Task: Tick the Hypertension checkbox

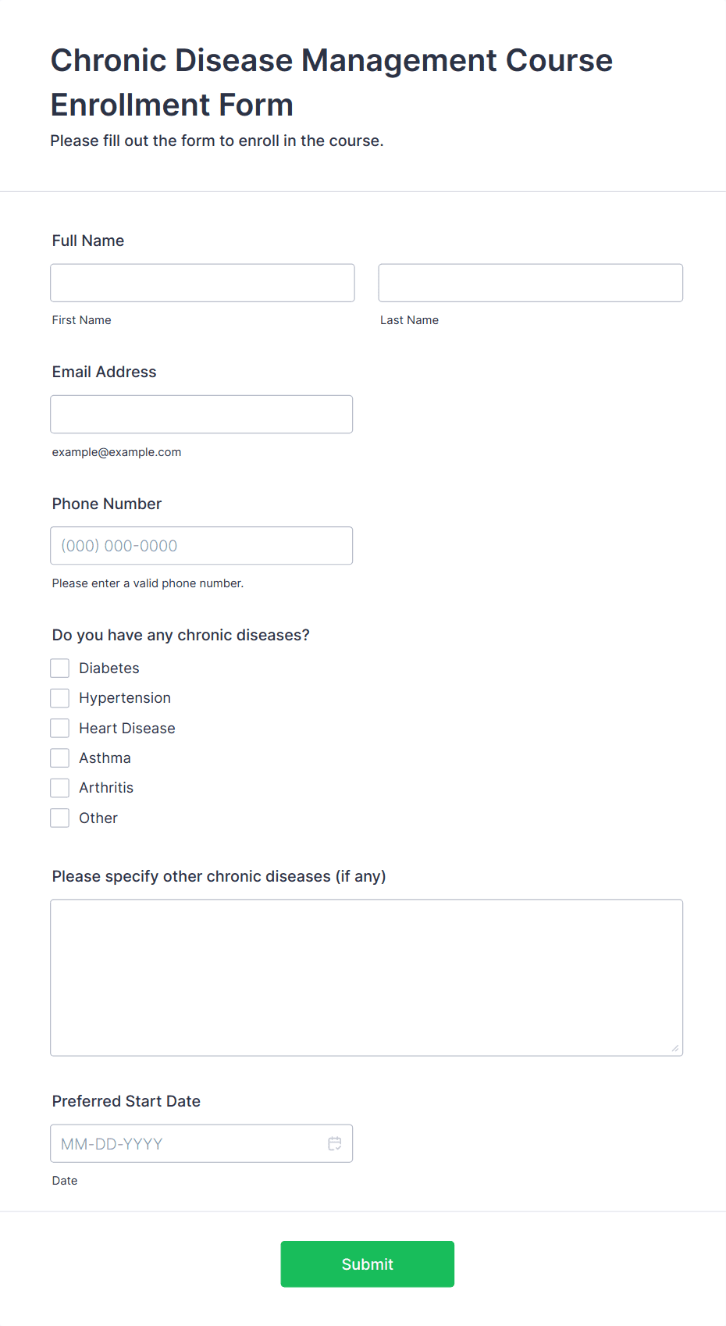Action: [x=60, y=697]
